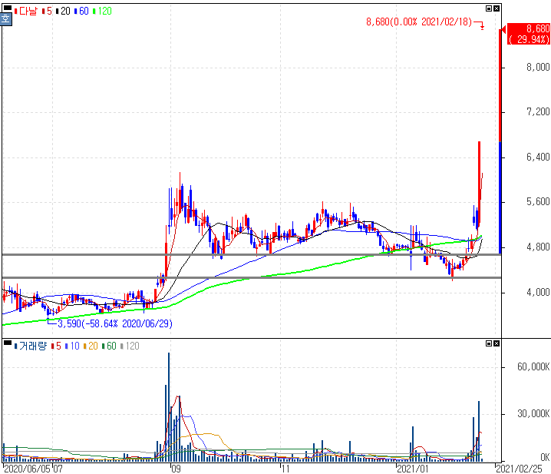Select the orange volume 20-day average legend

point(91,346)
